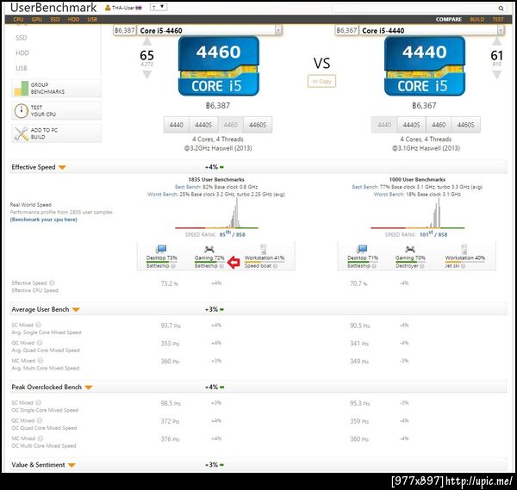Open the language dropdown near THA-User
The image size is (517, 490).
[x=159, y=7]
